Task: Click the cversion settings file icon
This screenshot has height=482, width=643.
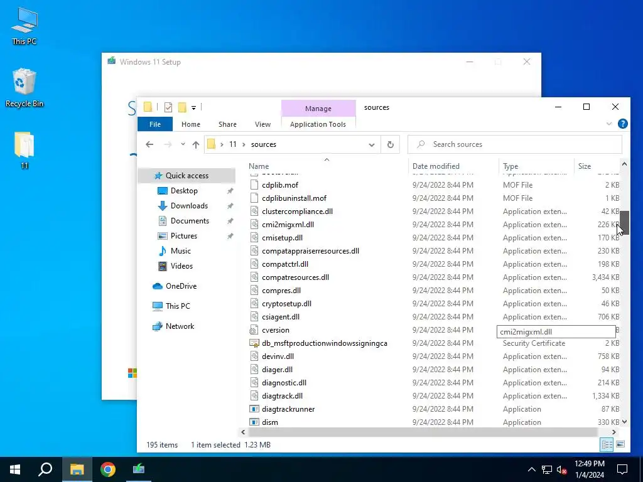Action: 254,330
